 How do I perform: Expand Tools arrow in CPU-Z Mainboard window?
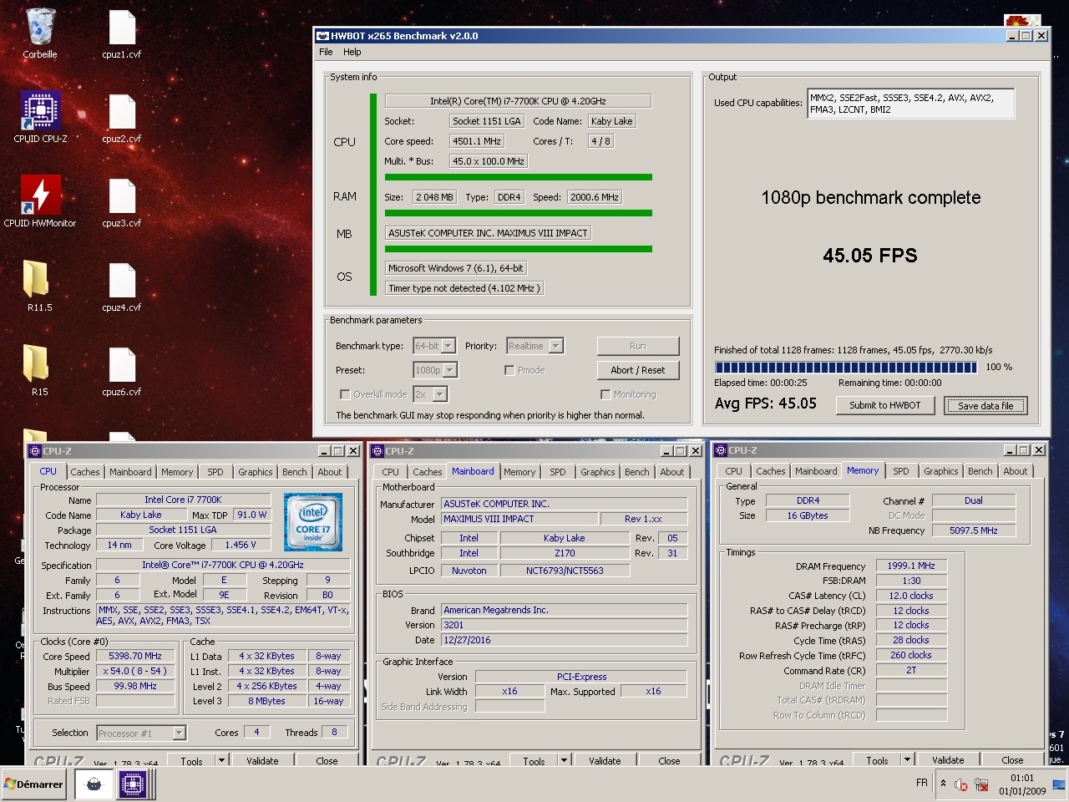(x=564, y=760)
